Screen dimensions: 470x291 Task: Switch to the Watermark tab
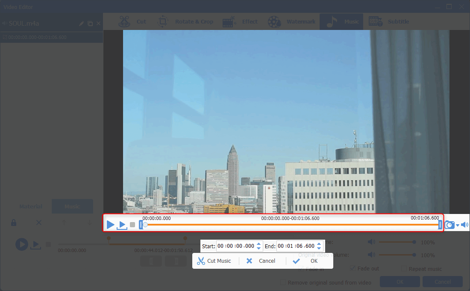click(293, 22)
